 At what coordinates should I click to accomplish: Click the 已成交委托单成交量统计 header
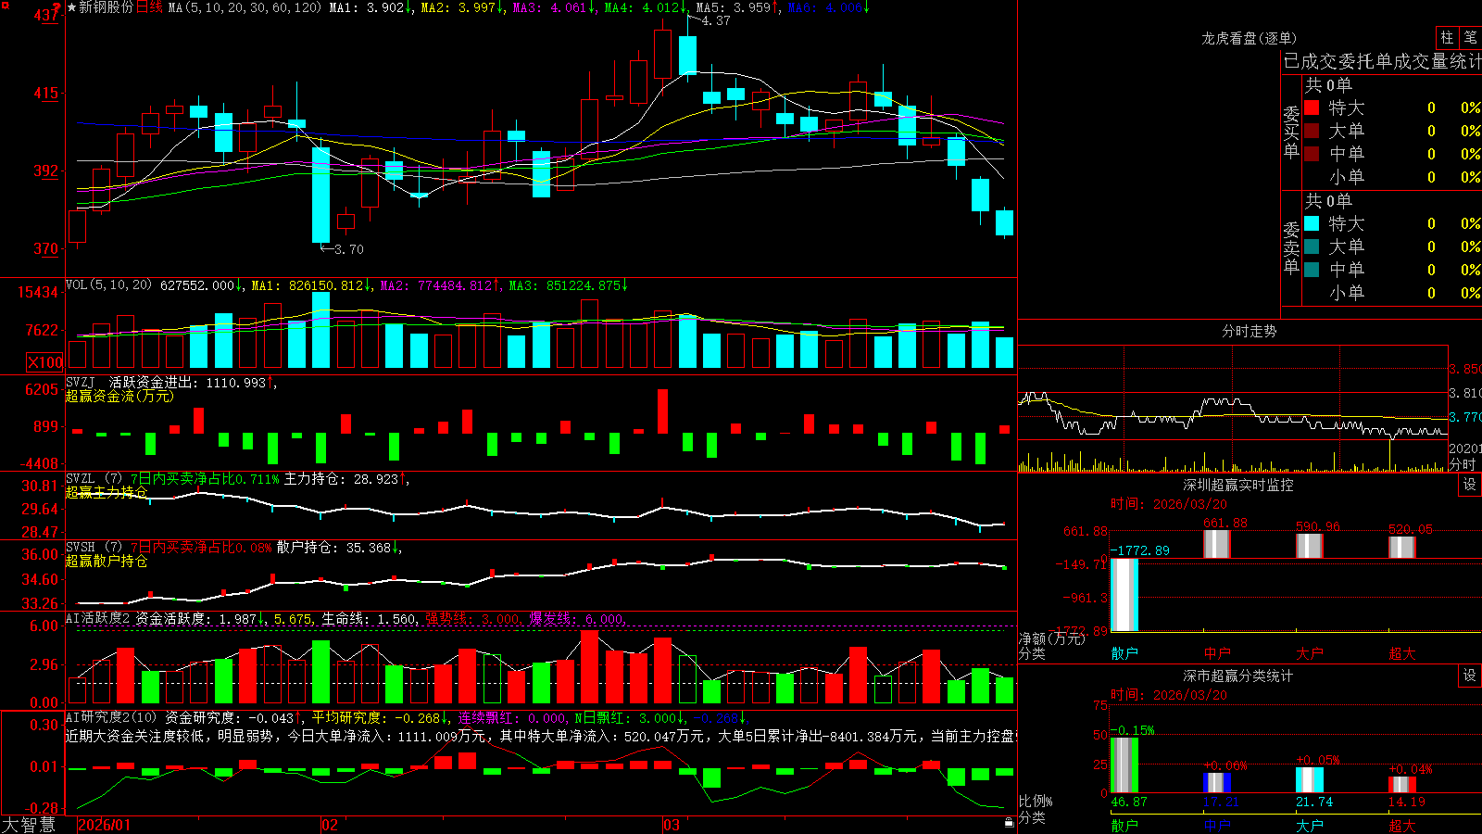click(1382, 61)
